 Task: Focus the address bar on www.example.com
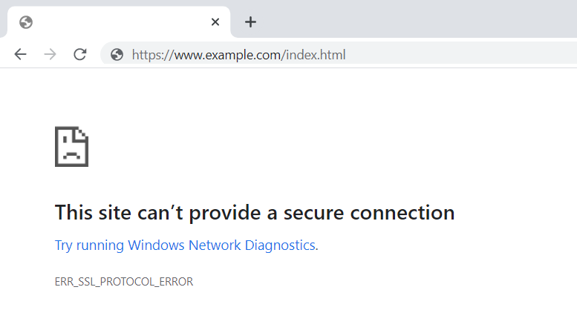(227, 55)
